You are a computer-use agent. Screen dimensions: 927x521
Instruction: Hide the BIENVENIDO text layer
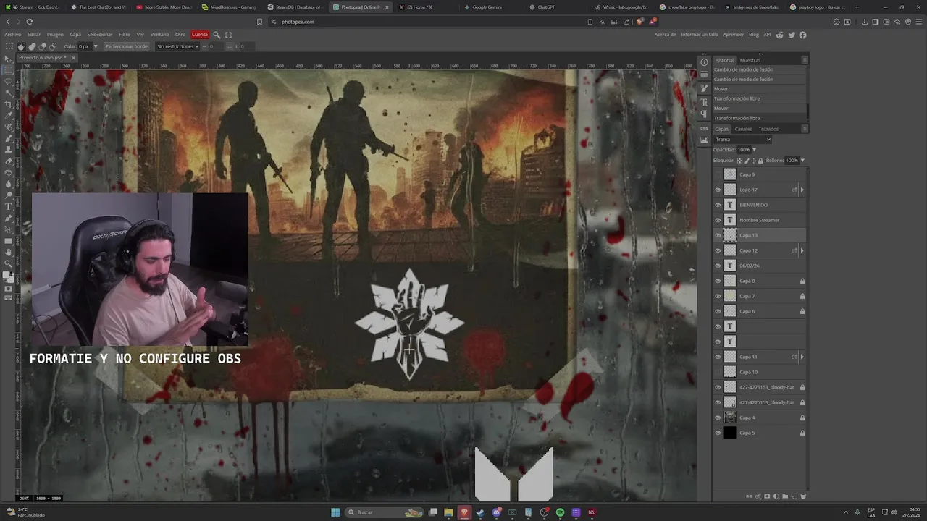(x=718, y=205)
